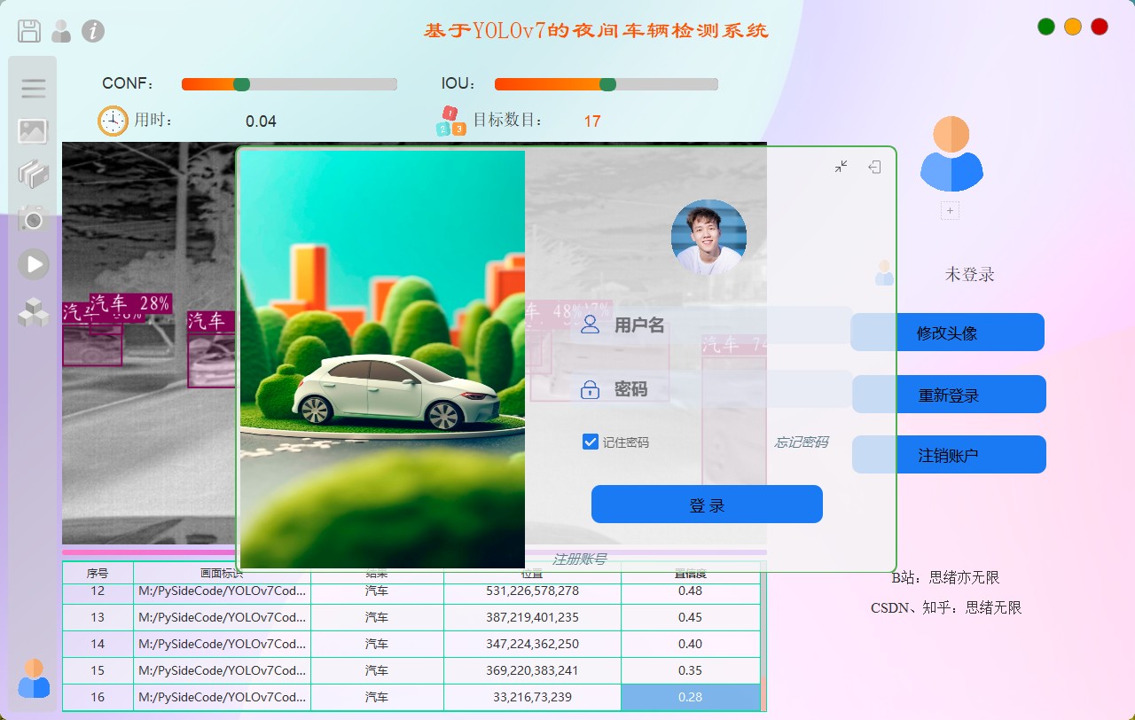Screen dimensions: 1135x720
Task: Click position cell 369,220,383,241
Action: click(532, 670)
